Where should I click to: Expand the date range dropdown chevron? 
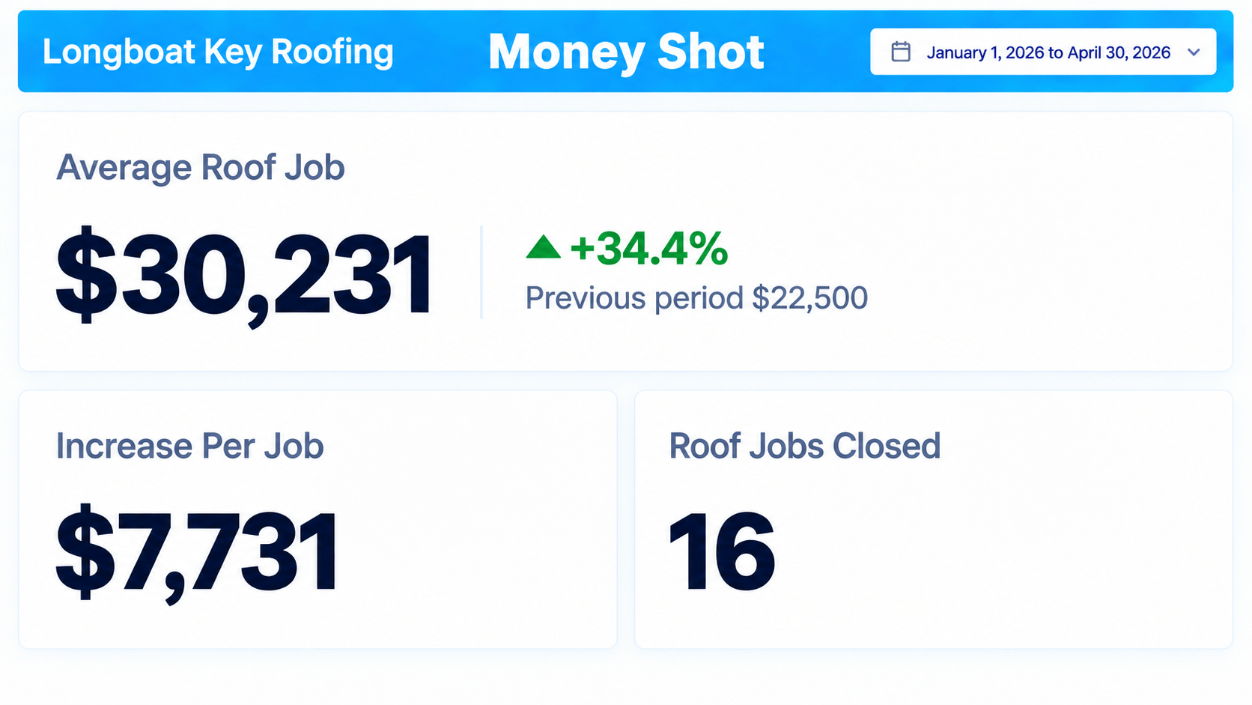1194,52
